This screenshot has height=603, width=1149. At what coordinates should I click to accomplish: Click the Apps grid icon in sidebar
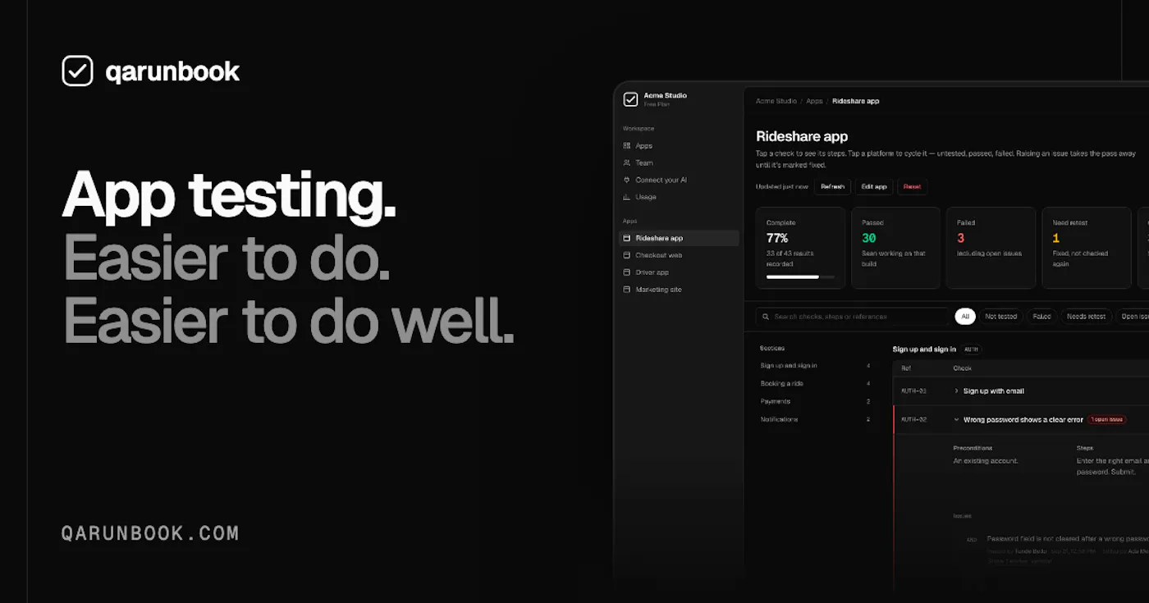click(x=627, y=146)
